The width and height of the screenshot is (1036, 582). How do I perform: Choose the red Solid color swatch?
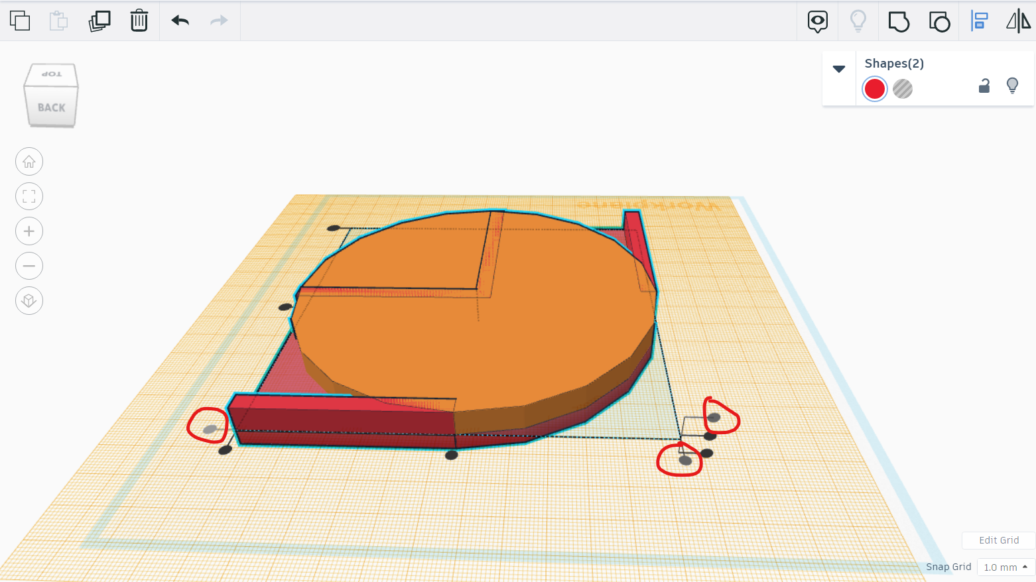[875, 89]
